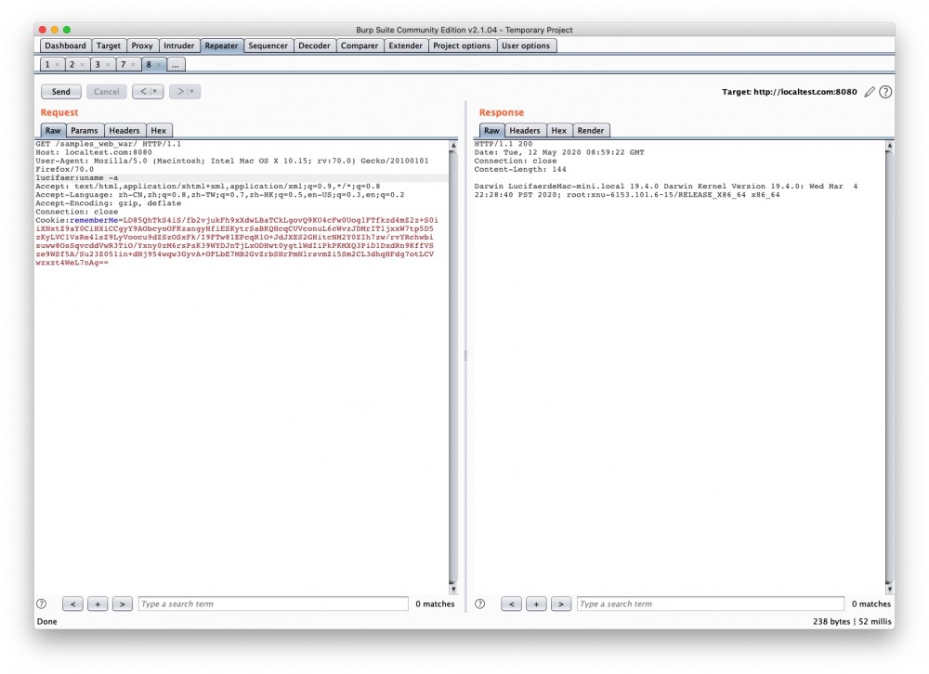Switch to Response Headers tab
929x674 pixels.
525,130
